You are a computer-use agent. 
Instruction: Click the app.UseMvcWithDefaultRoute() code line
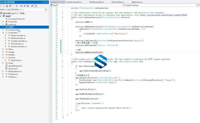click(x=90, y=94)
